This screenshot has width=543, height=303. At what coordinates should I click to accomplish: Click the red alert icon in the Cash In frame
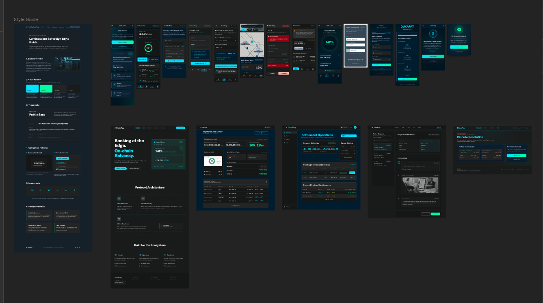coord(270,37)
